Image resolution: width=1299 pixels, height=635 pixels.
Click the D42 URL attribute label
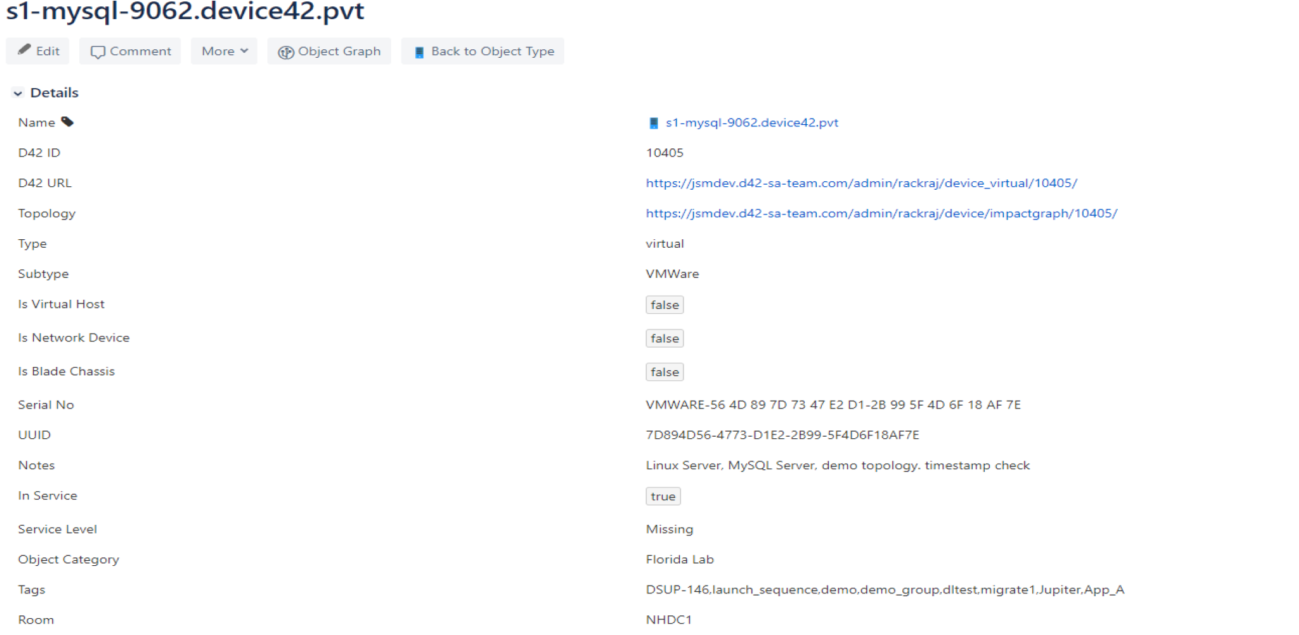(x=44, y=183)
